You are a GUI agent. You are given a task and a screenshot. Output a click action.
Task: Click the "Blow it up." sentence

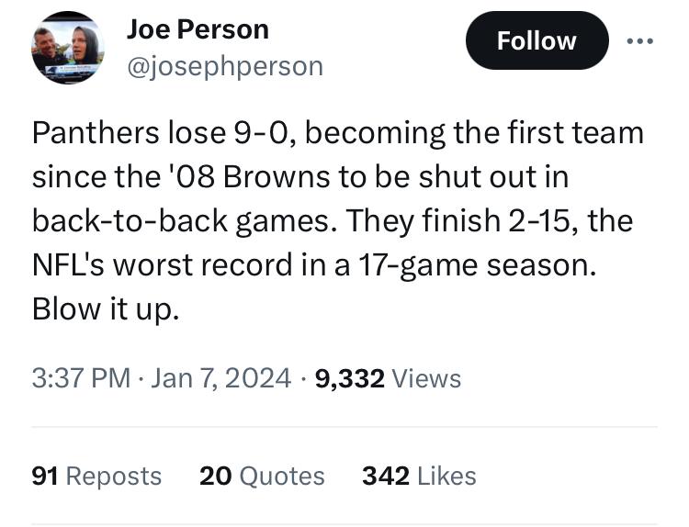pyautogui.click(x=105, y=309)
